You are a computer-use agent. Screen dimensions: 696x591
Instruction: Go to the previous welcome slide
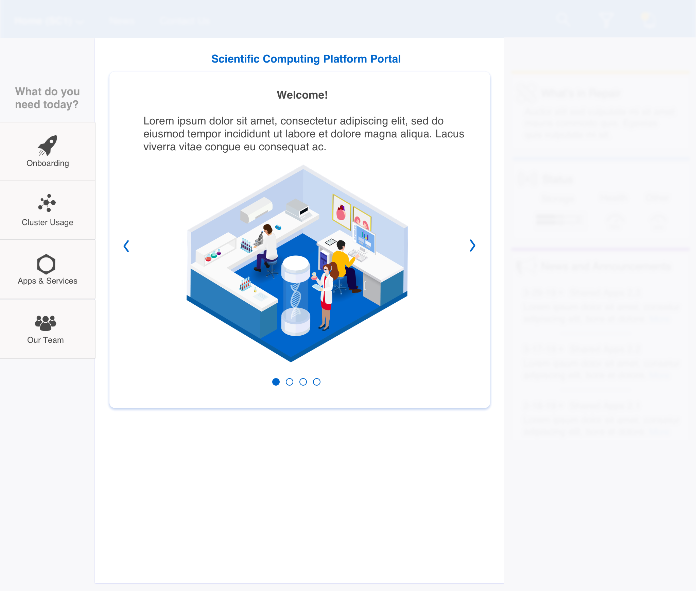[x=126, y=246]
